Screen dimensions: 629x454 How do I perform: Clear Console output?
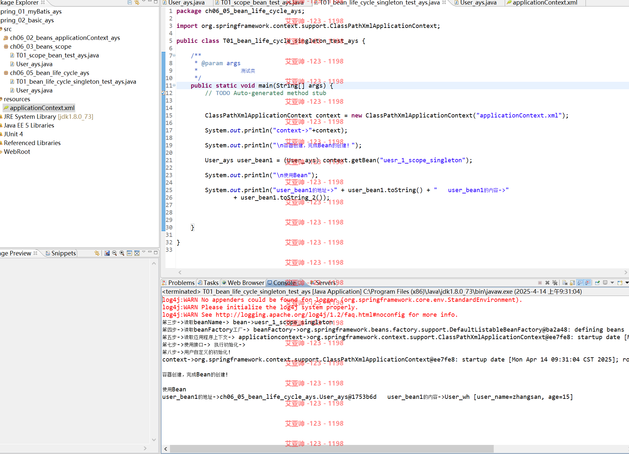click(565, 283)
